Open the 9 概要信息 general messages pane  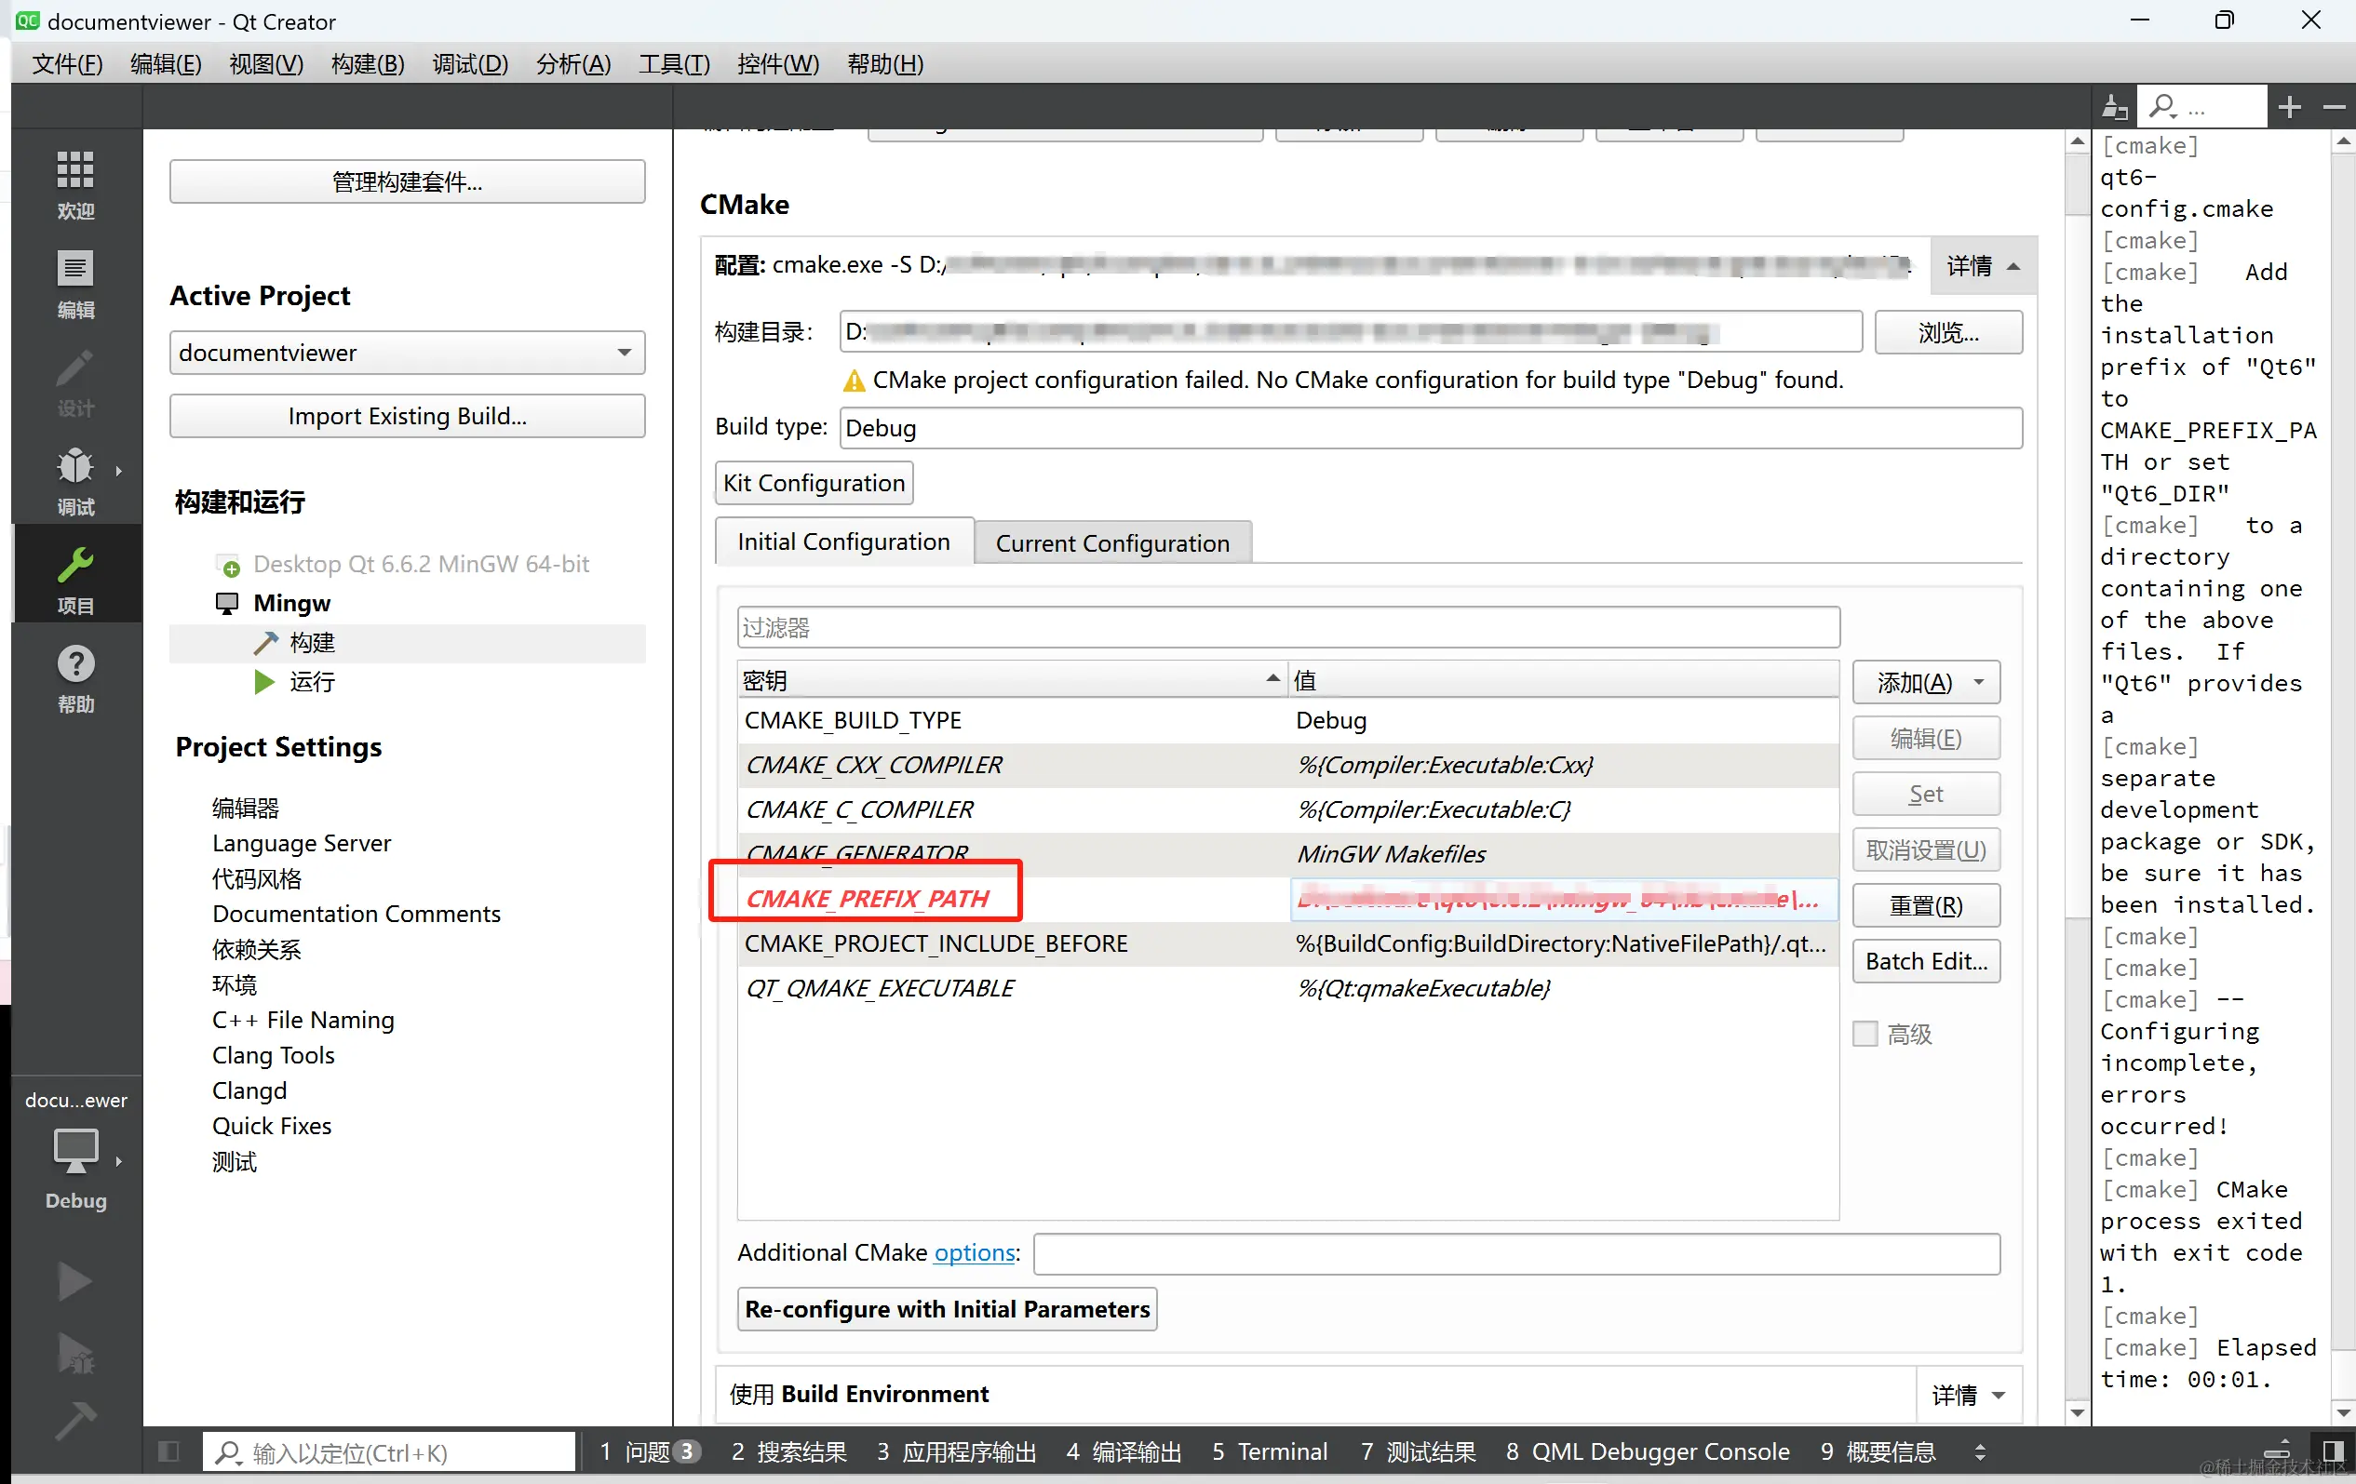click(x=1878, y=1451)
